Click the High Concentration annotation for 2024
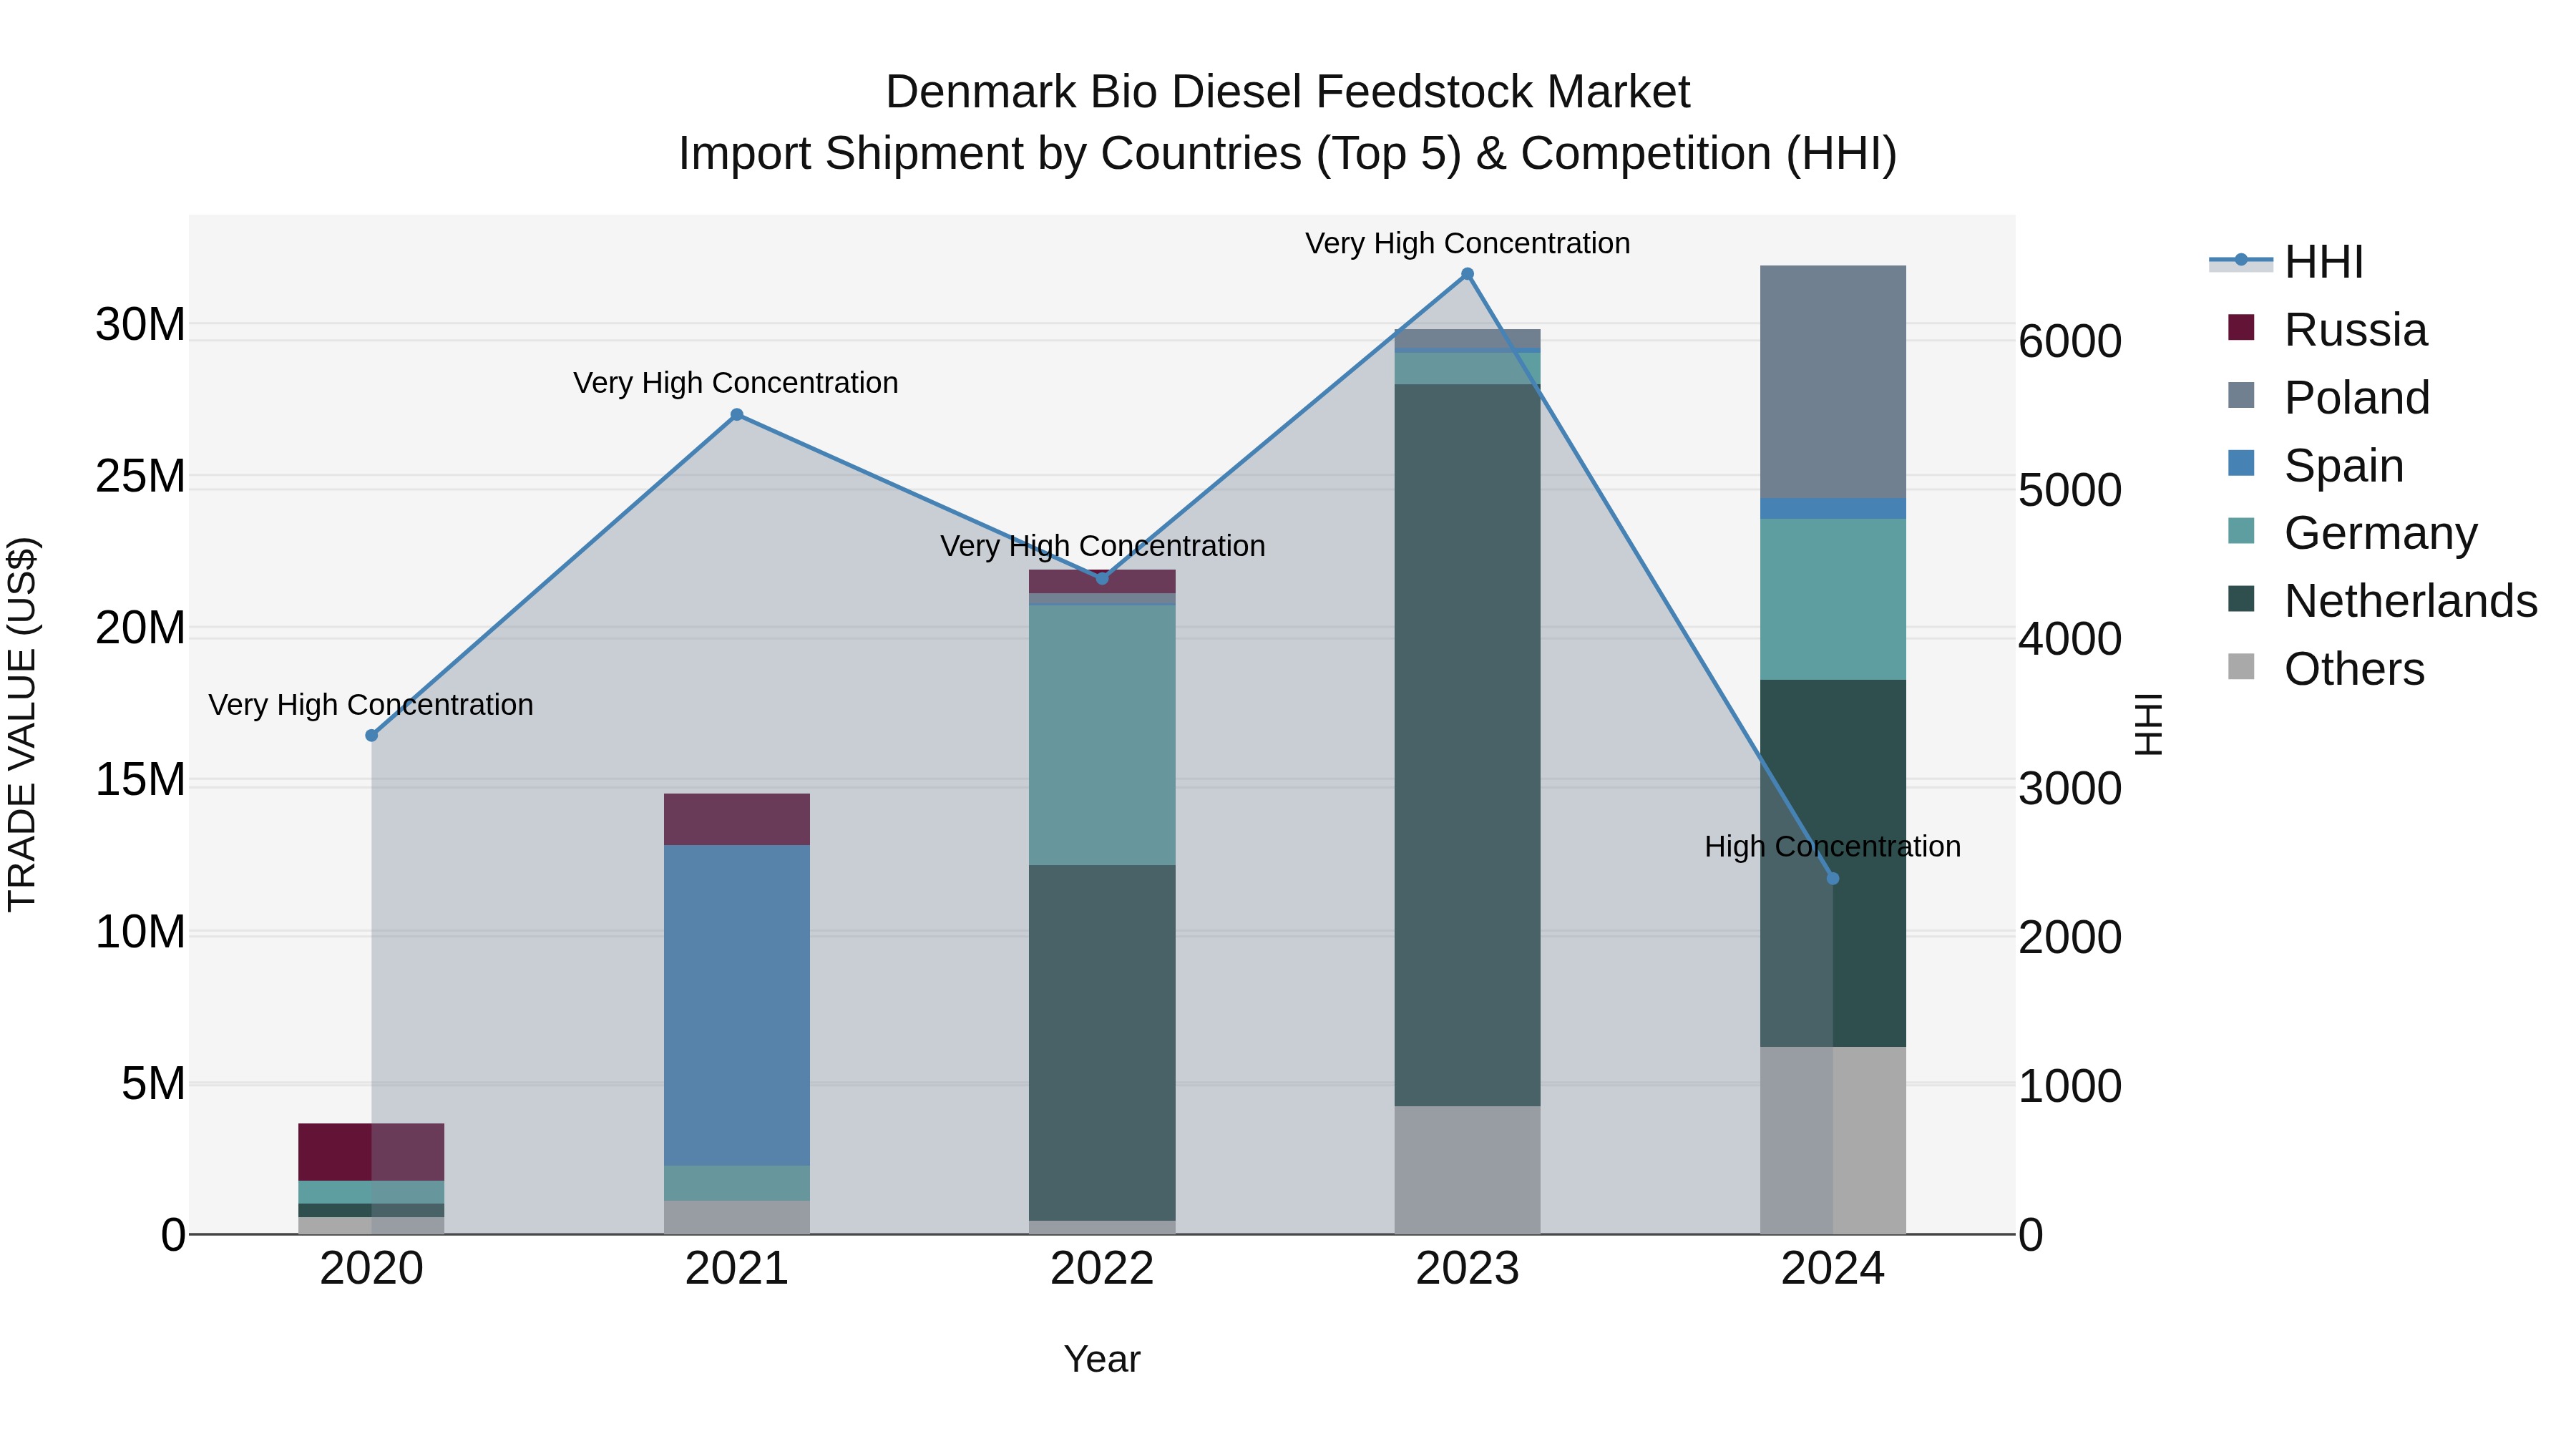This screenshot has height=1449, width=2576. 1833,847
